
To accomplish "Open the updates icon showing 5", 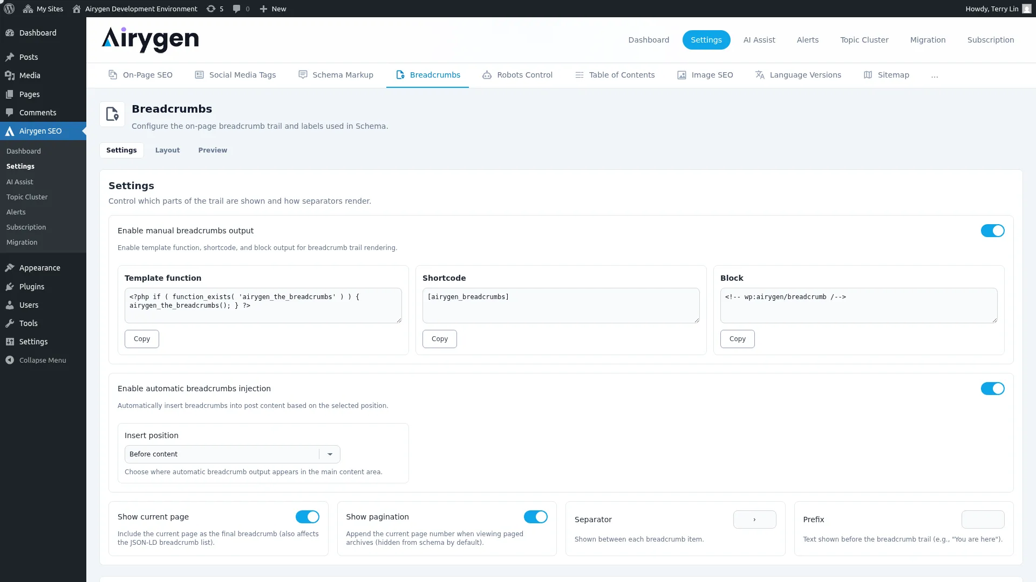I will (211, 9).
